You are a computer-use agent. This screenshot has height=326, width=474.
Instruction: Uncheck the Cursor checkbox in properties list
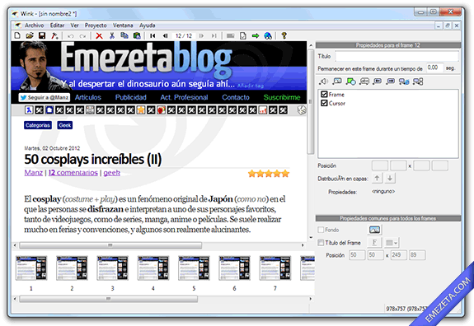[x=324, y=103]
